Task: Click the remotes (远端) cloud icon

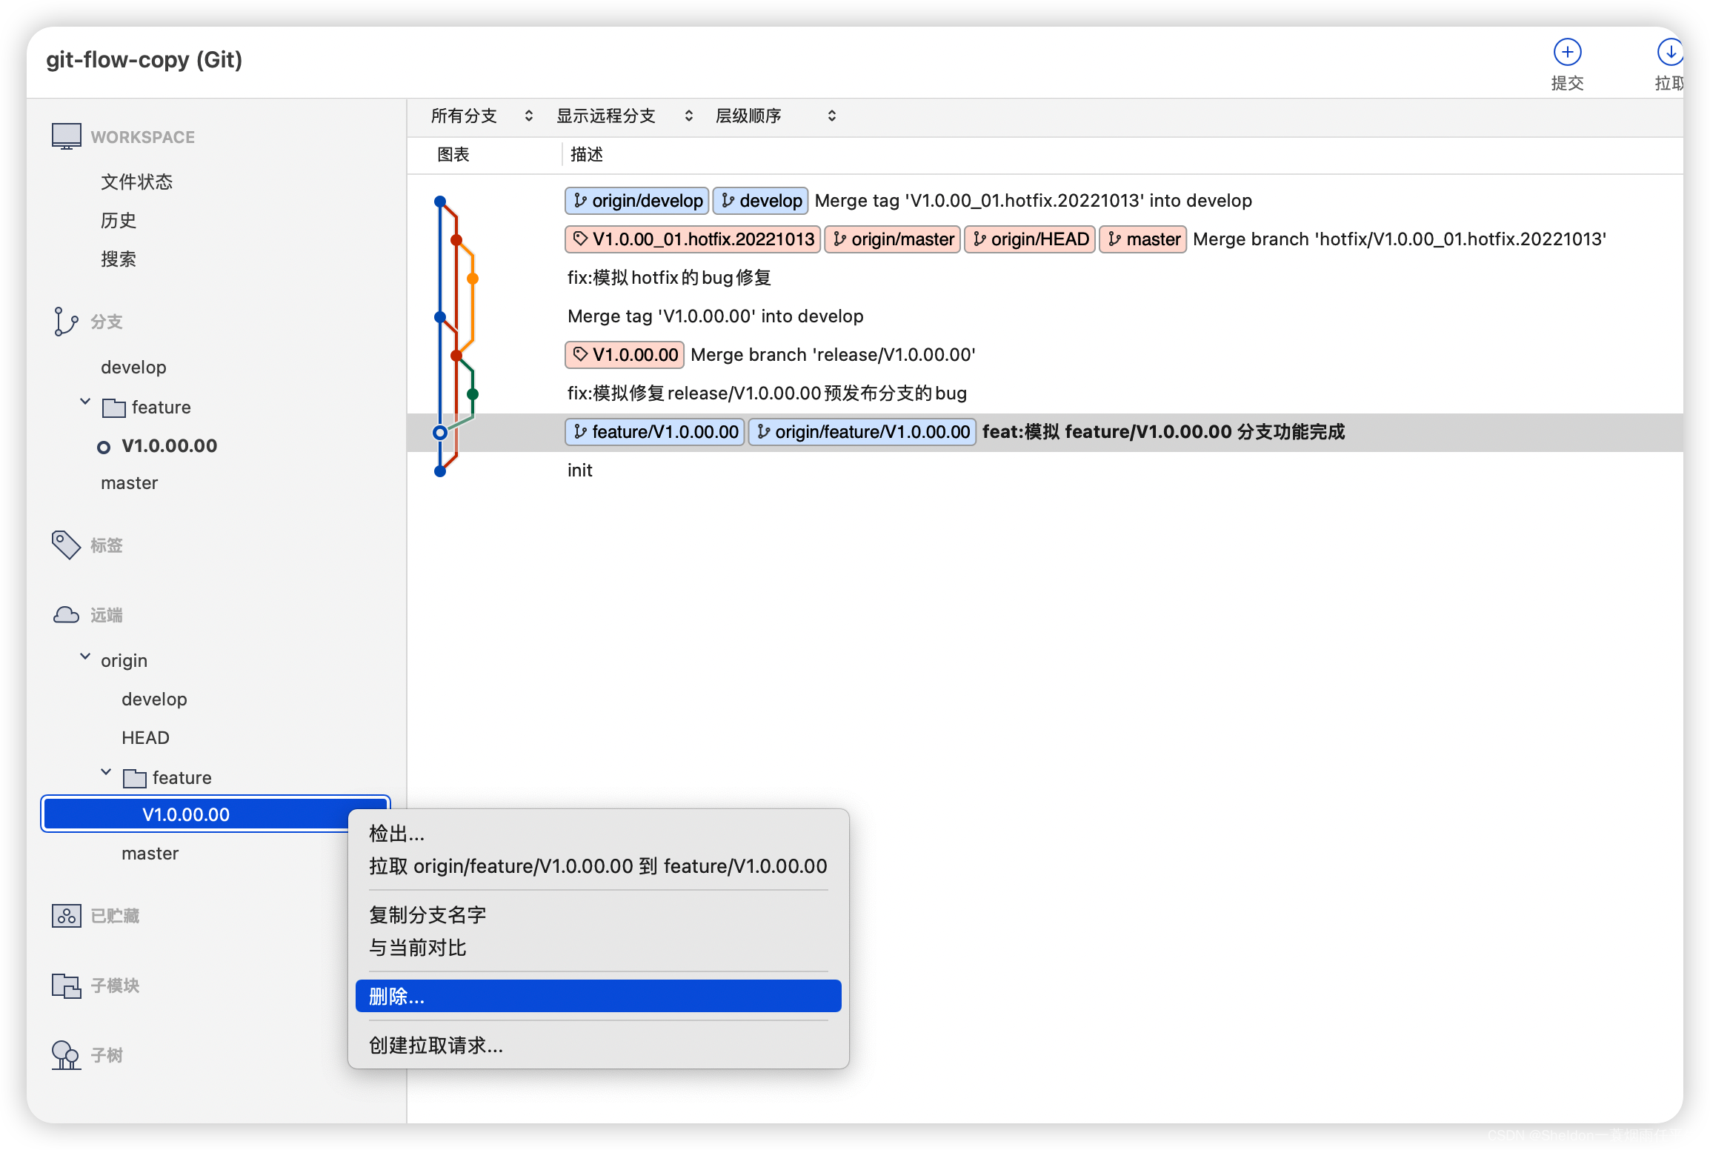Action: (x=66, y=614)
